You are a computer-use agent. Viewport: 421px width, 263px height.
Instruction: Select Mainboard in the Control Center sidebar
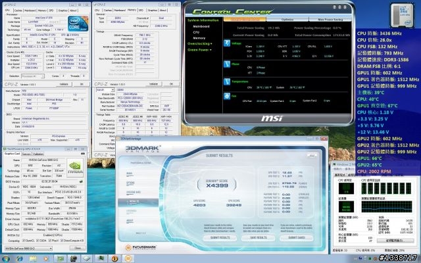pos(201,26)
